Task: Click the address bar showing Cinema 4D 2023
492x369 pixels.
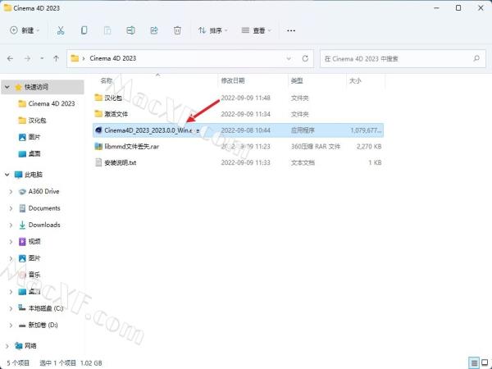Action: point(190,58)
